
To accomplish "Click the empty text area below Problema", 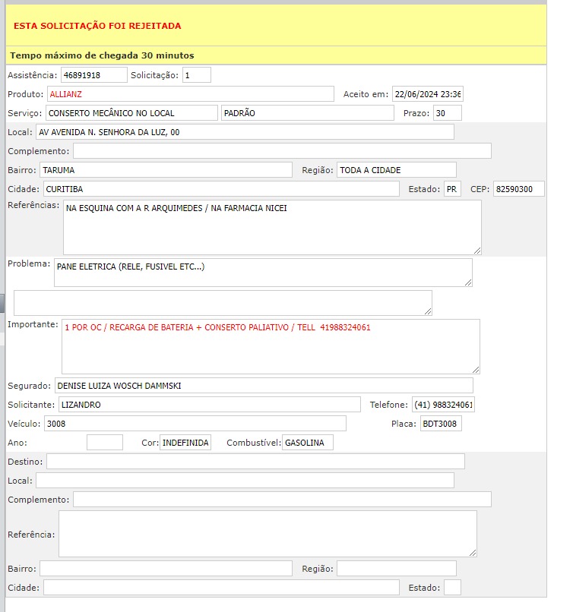I will click(x=223, y=303).
